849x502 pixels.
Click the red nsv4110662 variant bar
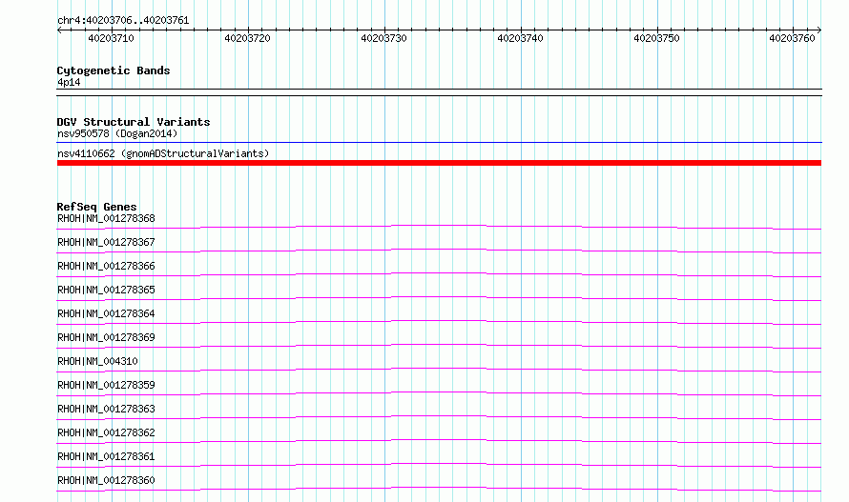click(439, 163)
